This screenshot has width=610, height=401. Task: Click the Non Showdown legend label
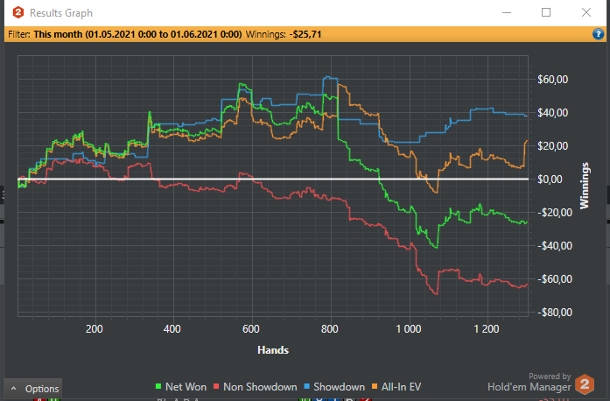click(260, 387)
